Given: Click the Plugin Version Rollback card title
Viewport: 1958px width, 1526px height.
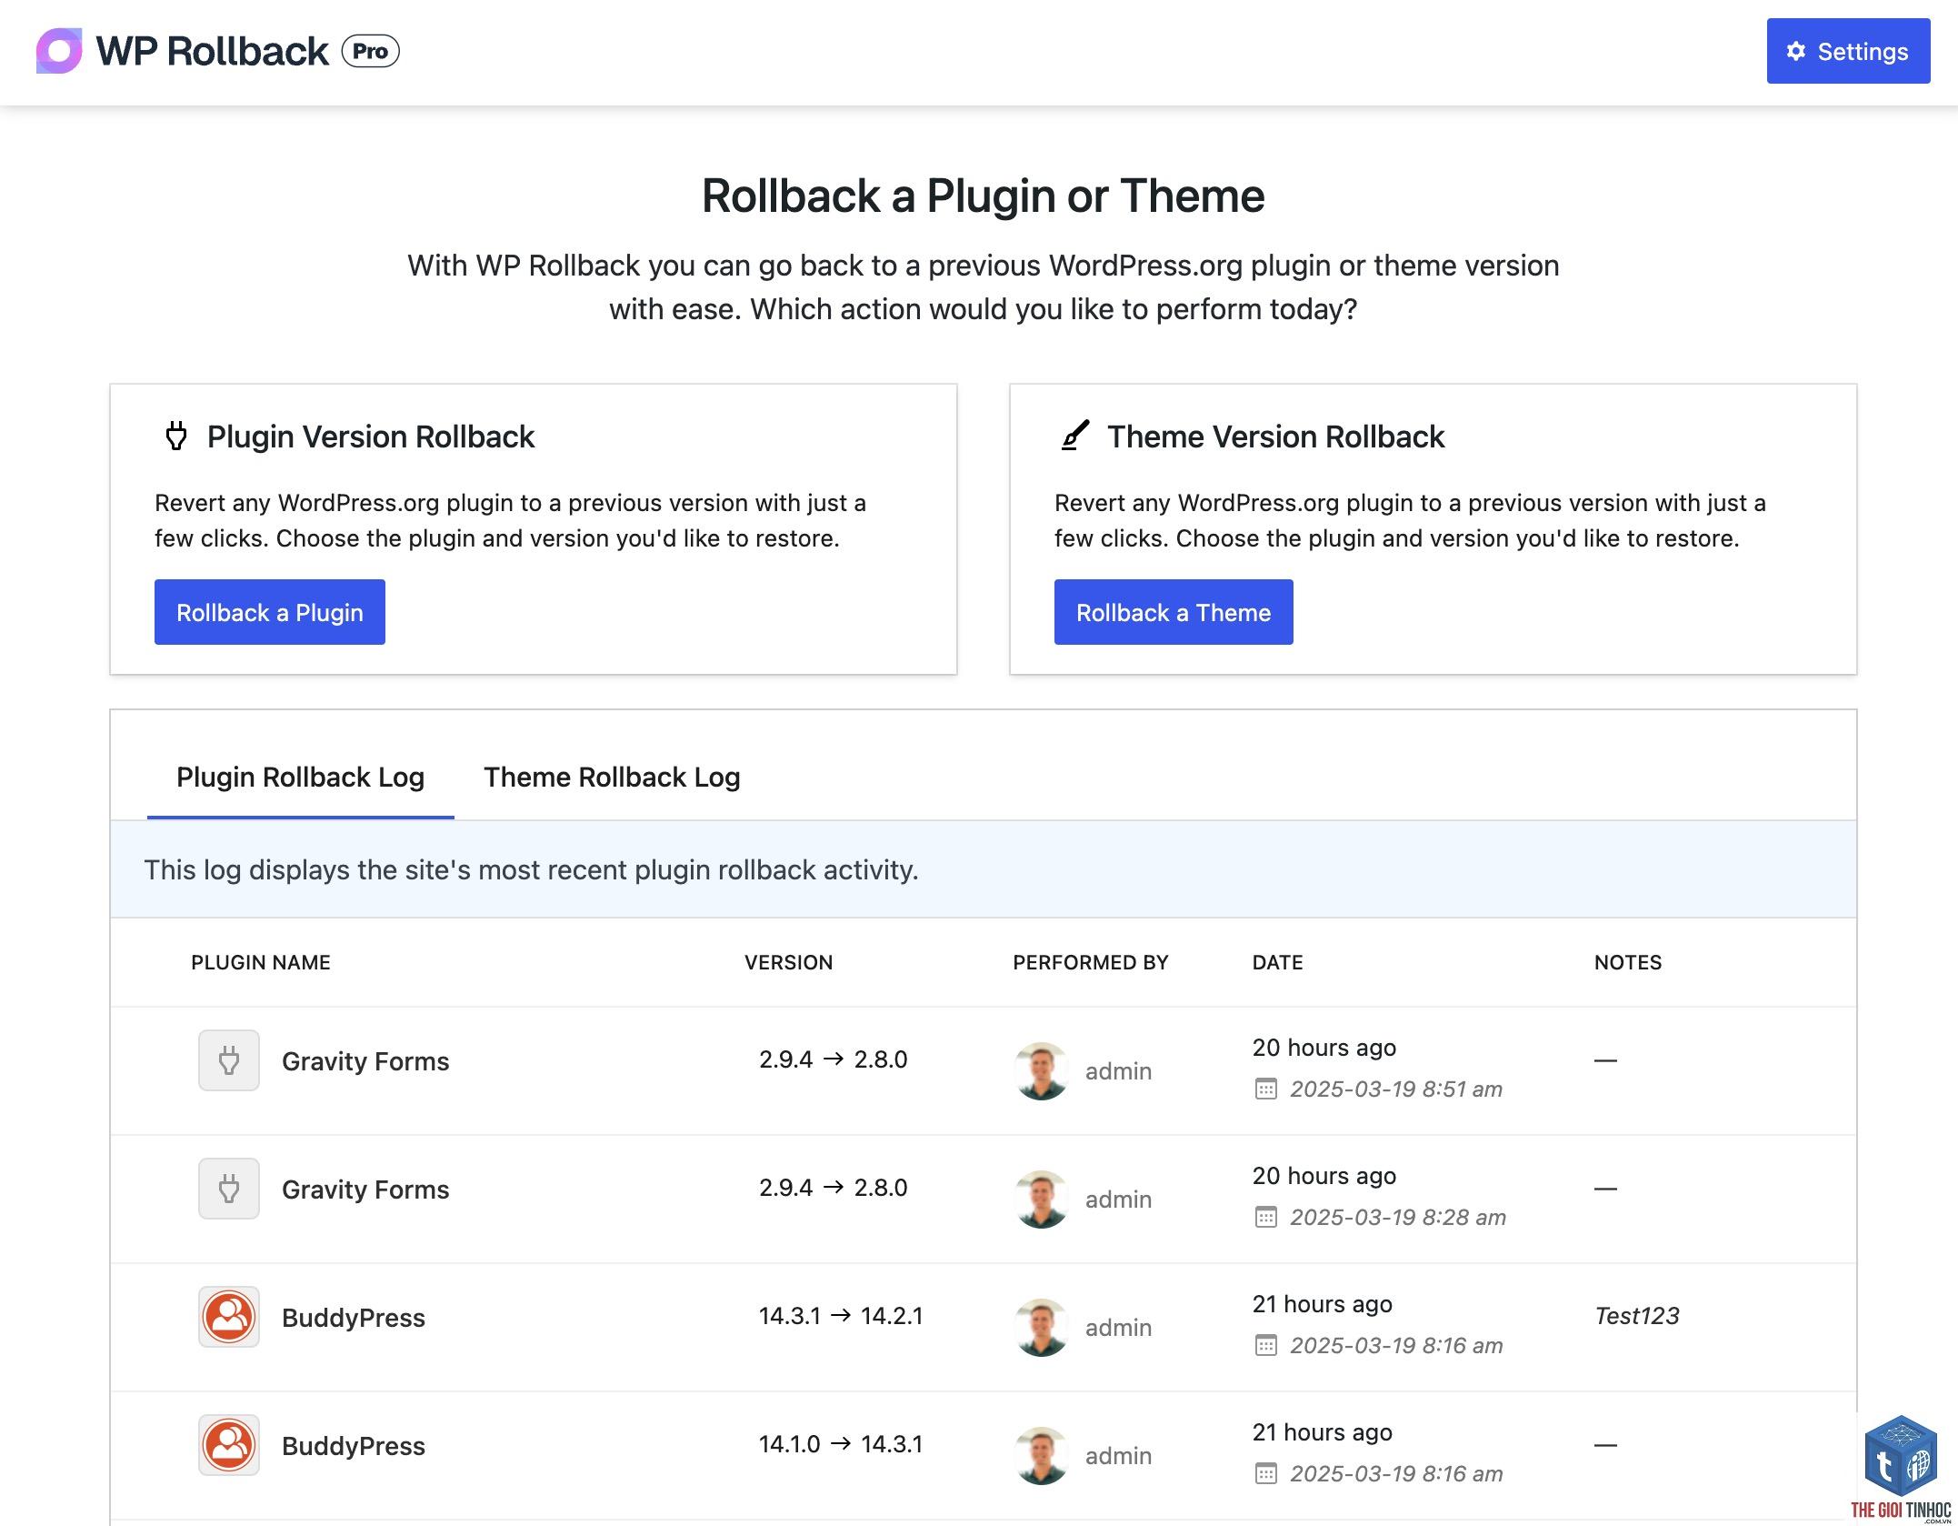Looking at the screenshot, I should click(x=371, y=437).
